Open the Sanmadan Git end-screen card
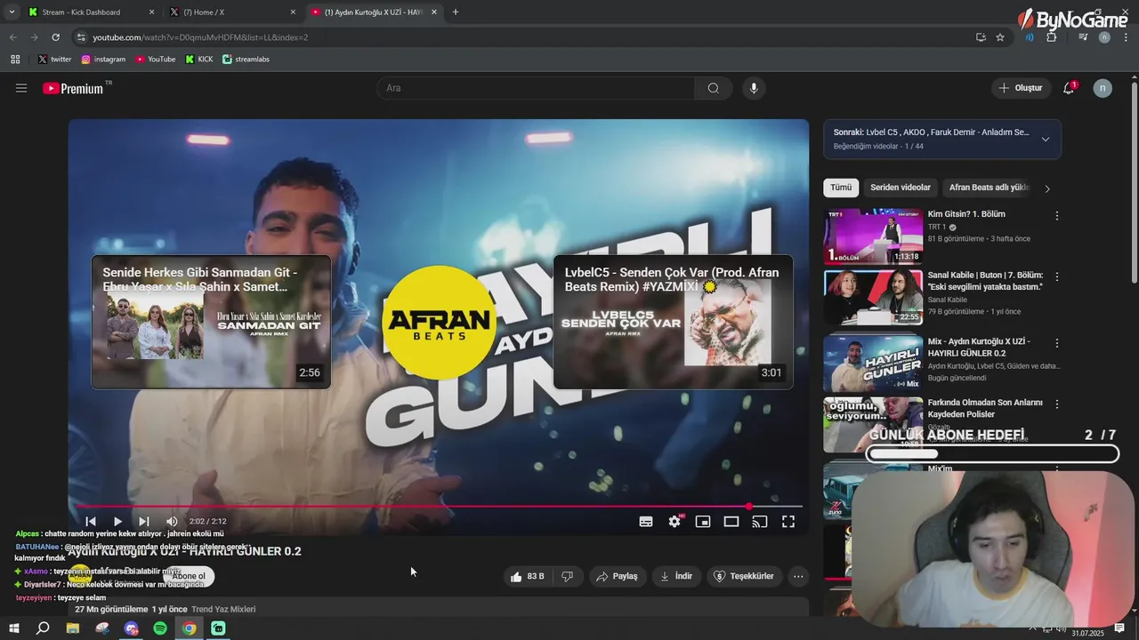 coord(211,322)
